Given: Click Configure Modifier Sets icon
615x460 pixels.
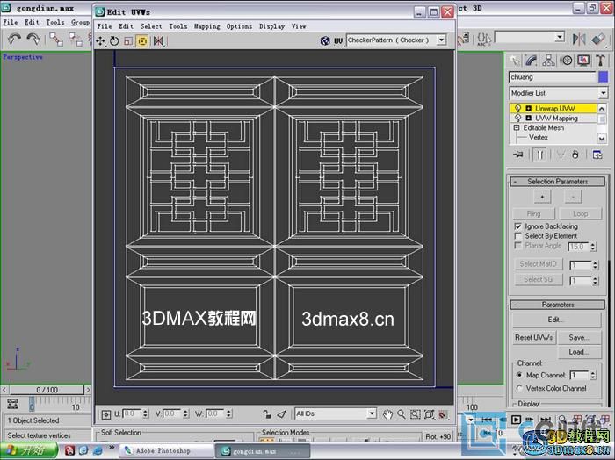Looking at the screenshot, I should 597,155.
